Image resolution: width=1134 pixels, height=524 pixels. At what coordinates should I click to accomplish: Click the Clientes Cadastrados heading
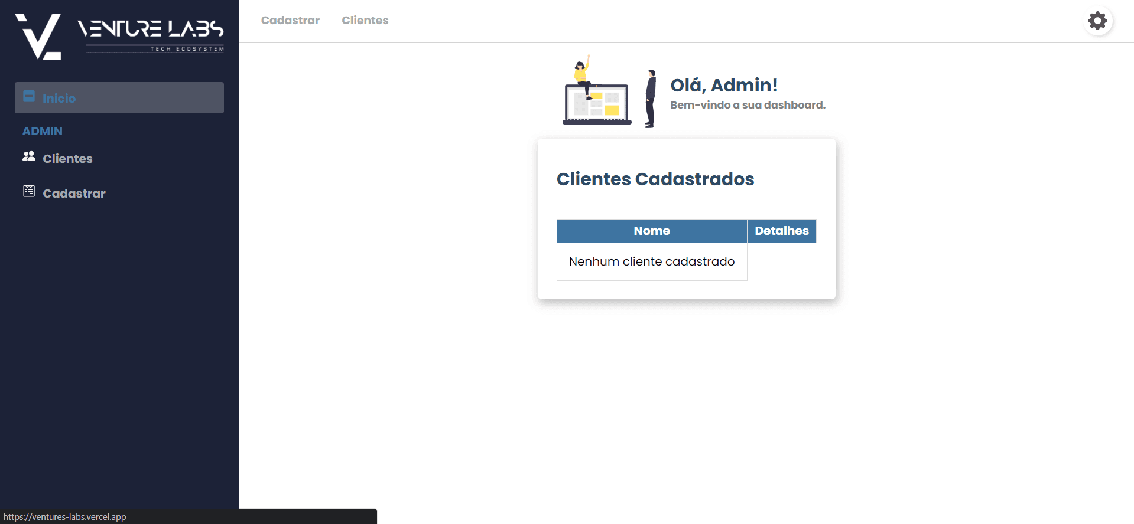[655, 179]
